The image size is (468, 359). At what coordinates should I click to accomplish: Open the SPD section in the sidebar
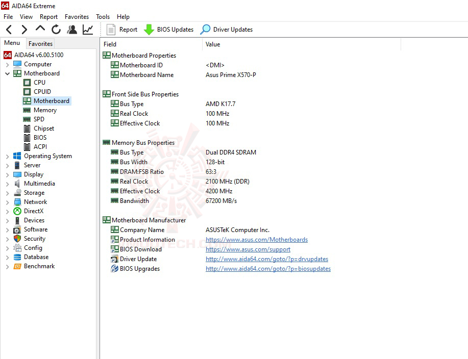39,119
